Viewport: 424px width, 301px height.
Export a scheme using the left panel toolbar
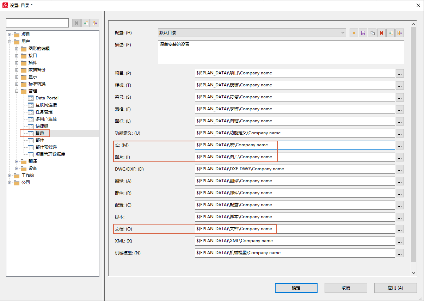[x=95, y=23]
